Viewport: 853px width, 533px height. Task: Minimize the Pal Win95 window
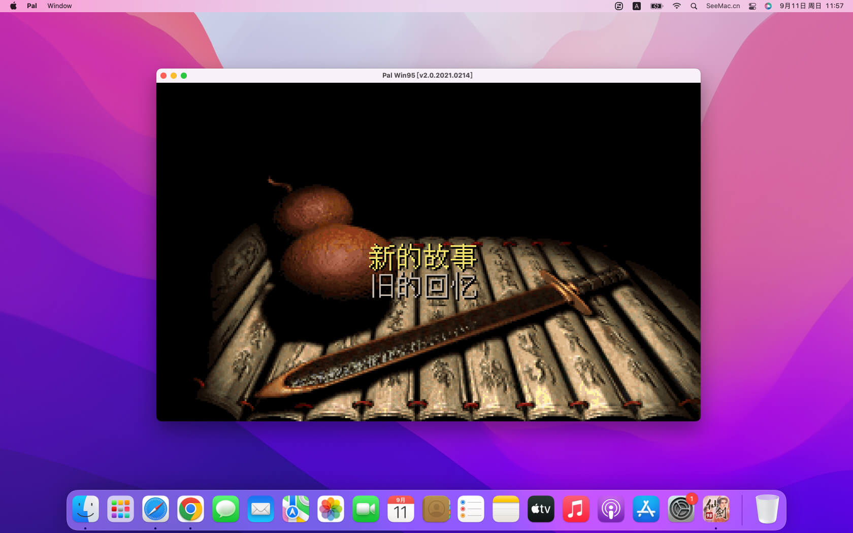click(174, 76)
